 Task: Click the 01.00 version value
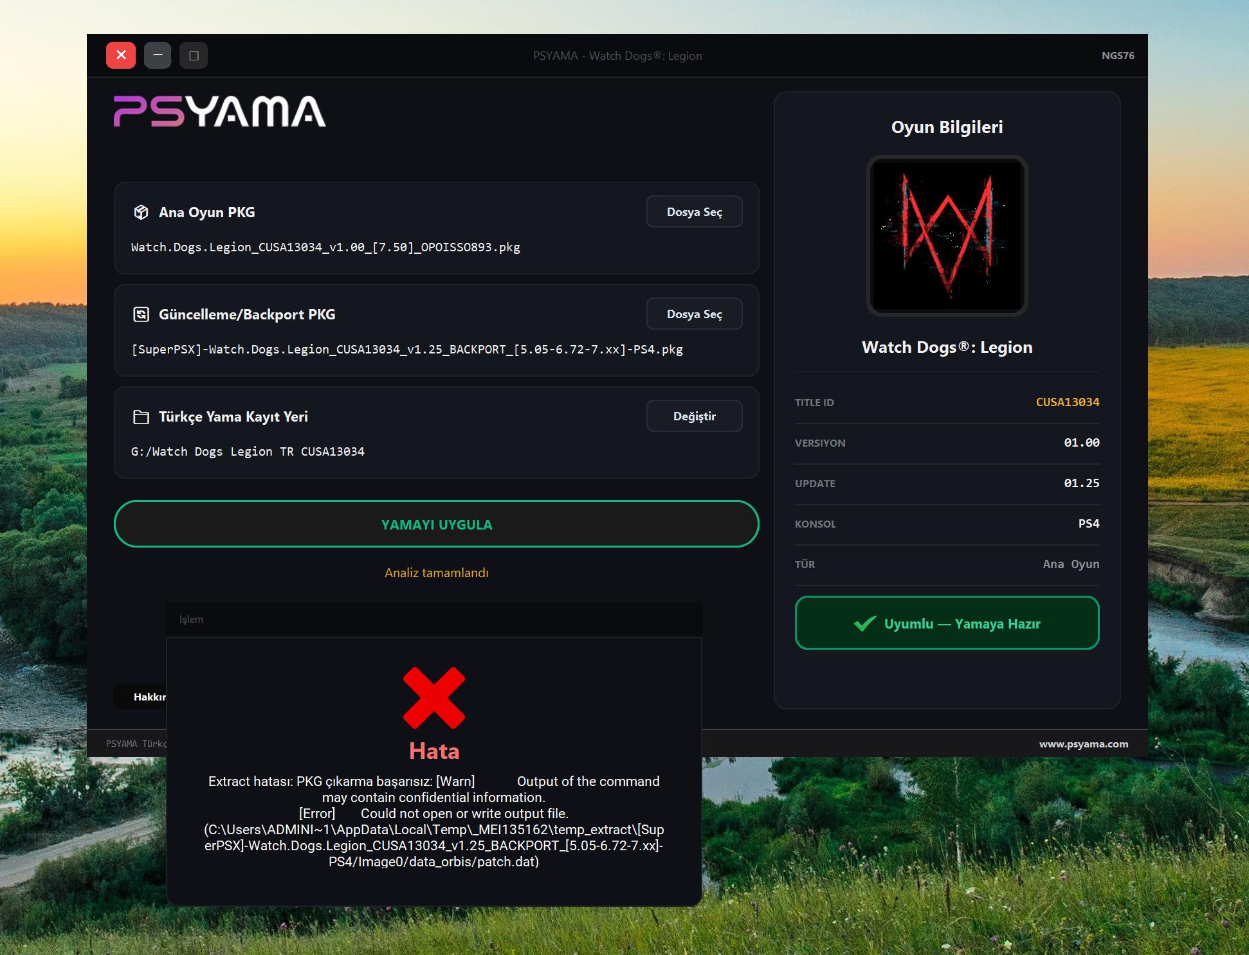coord(1082,443)
